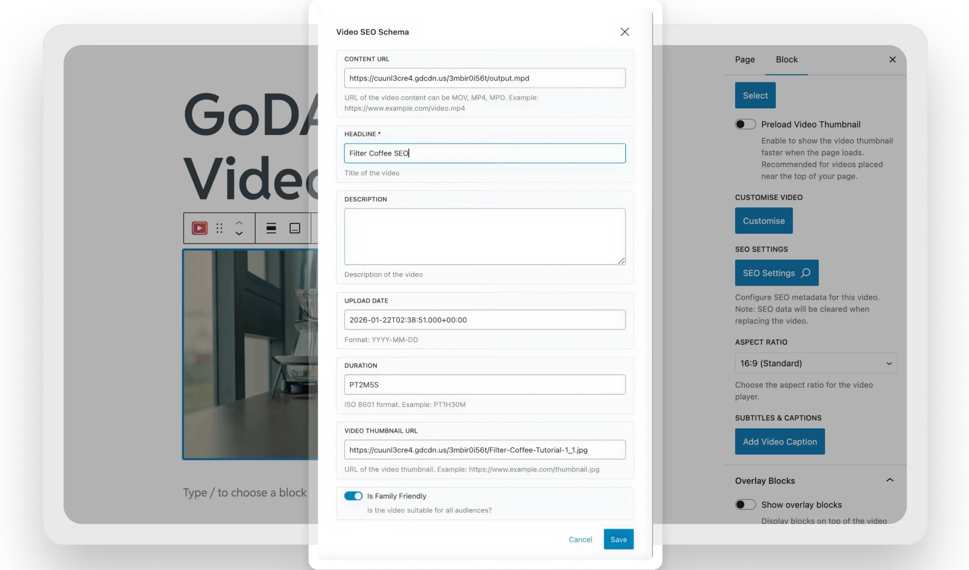This screenshot has height=570, width=969.
Task: Open the block options ellipsis icon
Action: click(294, 228)
